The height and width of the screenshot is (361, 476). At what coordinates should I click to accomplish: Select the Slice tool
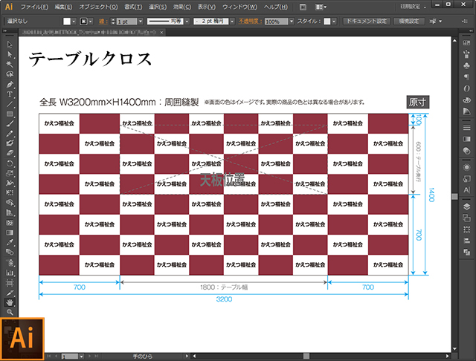(10, 293)
